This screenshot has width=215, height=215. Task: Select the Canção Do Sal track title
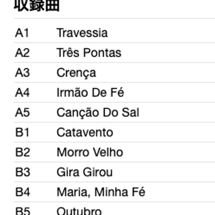[x=98, y=113]
